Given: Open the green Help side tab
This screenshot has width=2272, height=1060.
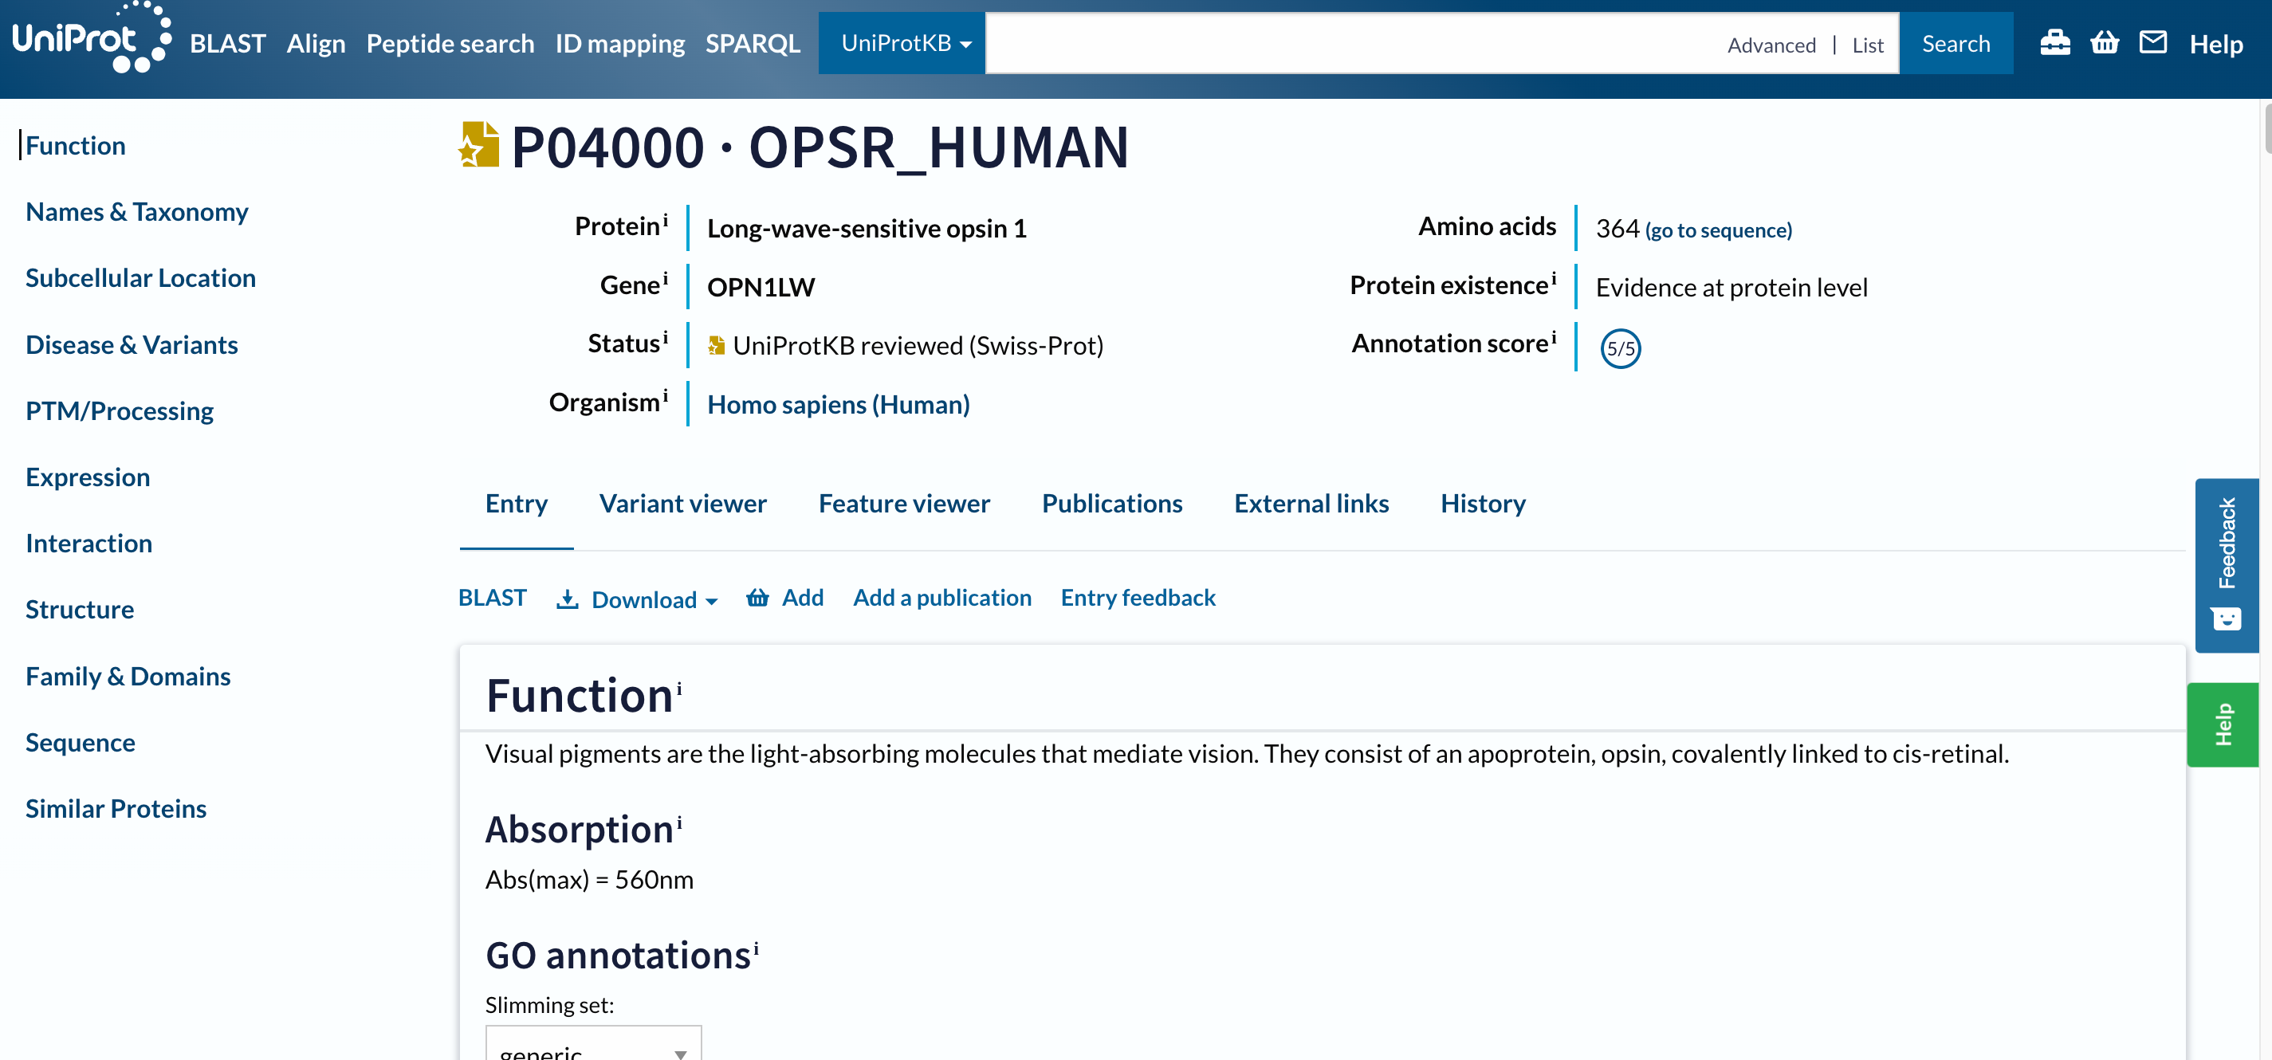Looking at the screenshot, I should point(2223,725).
